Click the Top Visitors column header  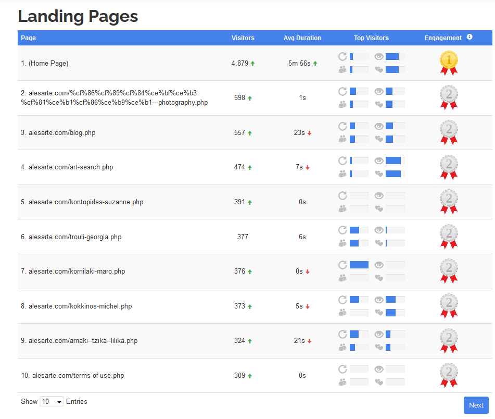click(371, 38)
